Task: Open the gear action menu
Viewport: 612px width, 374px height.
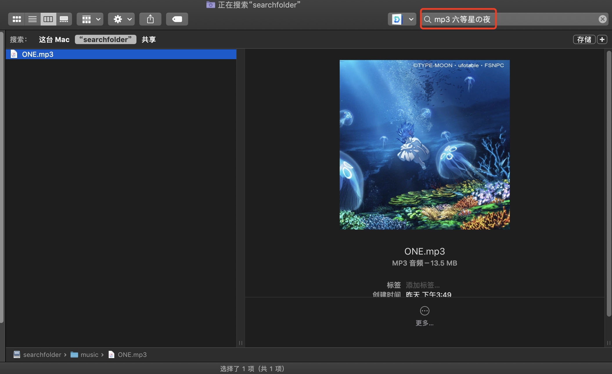Action: (121, 19)
